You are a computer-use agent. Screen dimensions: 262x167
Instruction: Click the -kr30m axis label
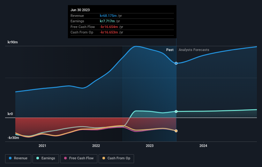[x=13, y=138]
